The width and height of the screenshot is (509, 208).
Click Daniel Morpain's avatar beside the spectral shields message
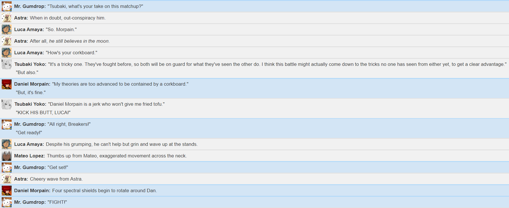(x=7, y=191)
